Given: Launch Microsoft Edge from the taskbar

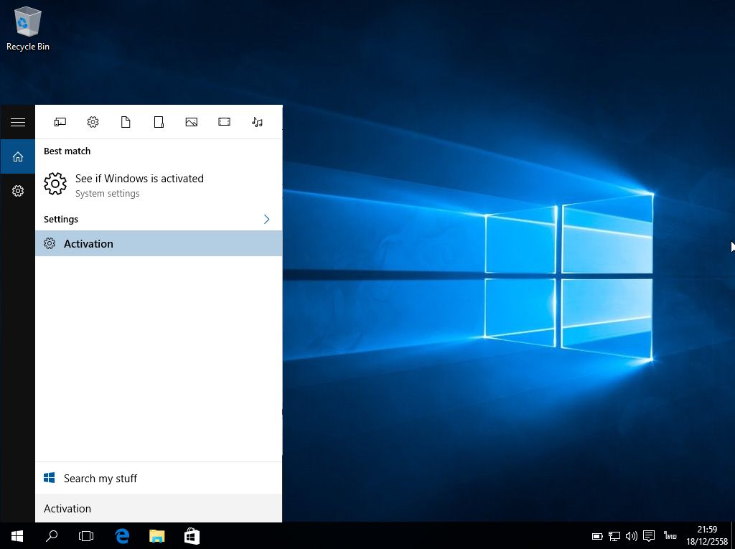Looking at the screenshot, I should (122, 536).
